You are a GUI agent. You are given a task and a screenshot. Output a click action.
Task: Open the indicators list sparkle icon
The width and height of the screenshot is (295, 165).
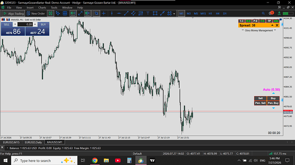(x=58, y=13)
